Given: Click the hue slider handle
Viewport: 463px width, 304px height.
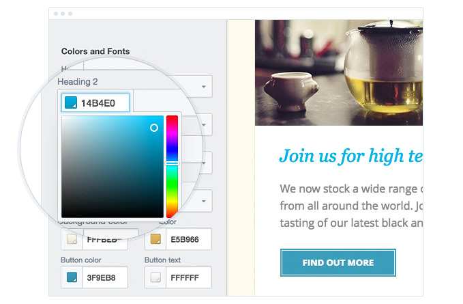Looking at the screenshot, I should click(x=172, y=163).
